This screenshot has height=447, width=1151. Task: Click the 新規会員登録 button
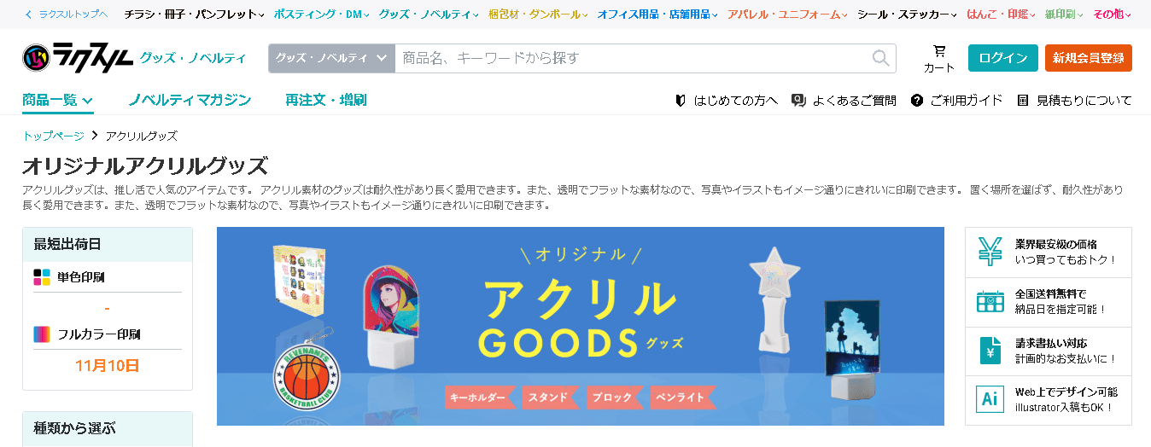coord(1088,58)
